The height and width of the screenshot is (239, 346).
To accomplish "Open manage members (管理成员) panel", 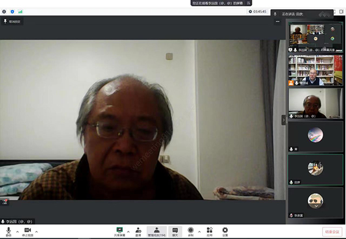I will [157, 232].
